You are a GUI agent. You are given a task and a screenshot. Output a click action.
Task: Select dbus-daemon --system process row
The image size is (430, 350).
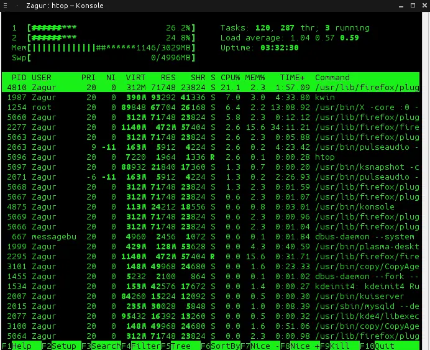(211, 237)
